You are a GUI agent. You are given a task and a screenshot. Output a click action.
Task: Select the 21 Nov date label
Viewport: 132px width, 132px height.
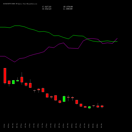63,126
